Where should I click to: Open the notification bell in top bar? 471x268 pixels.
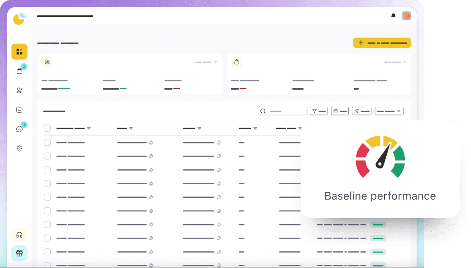(x=393, y=16)
